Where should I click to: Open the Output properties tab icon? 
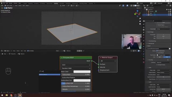(144, 30)
